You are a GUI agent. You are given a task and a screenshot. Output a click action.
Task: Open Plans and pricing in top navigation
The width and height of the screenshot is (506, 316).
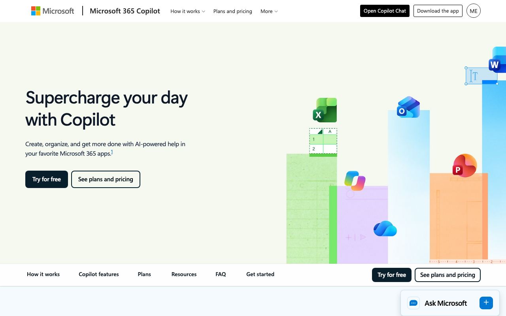pos(233,11)
